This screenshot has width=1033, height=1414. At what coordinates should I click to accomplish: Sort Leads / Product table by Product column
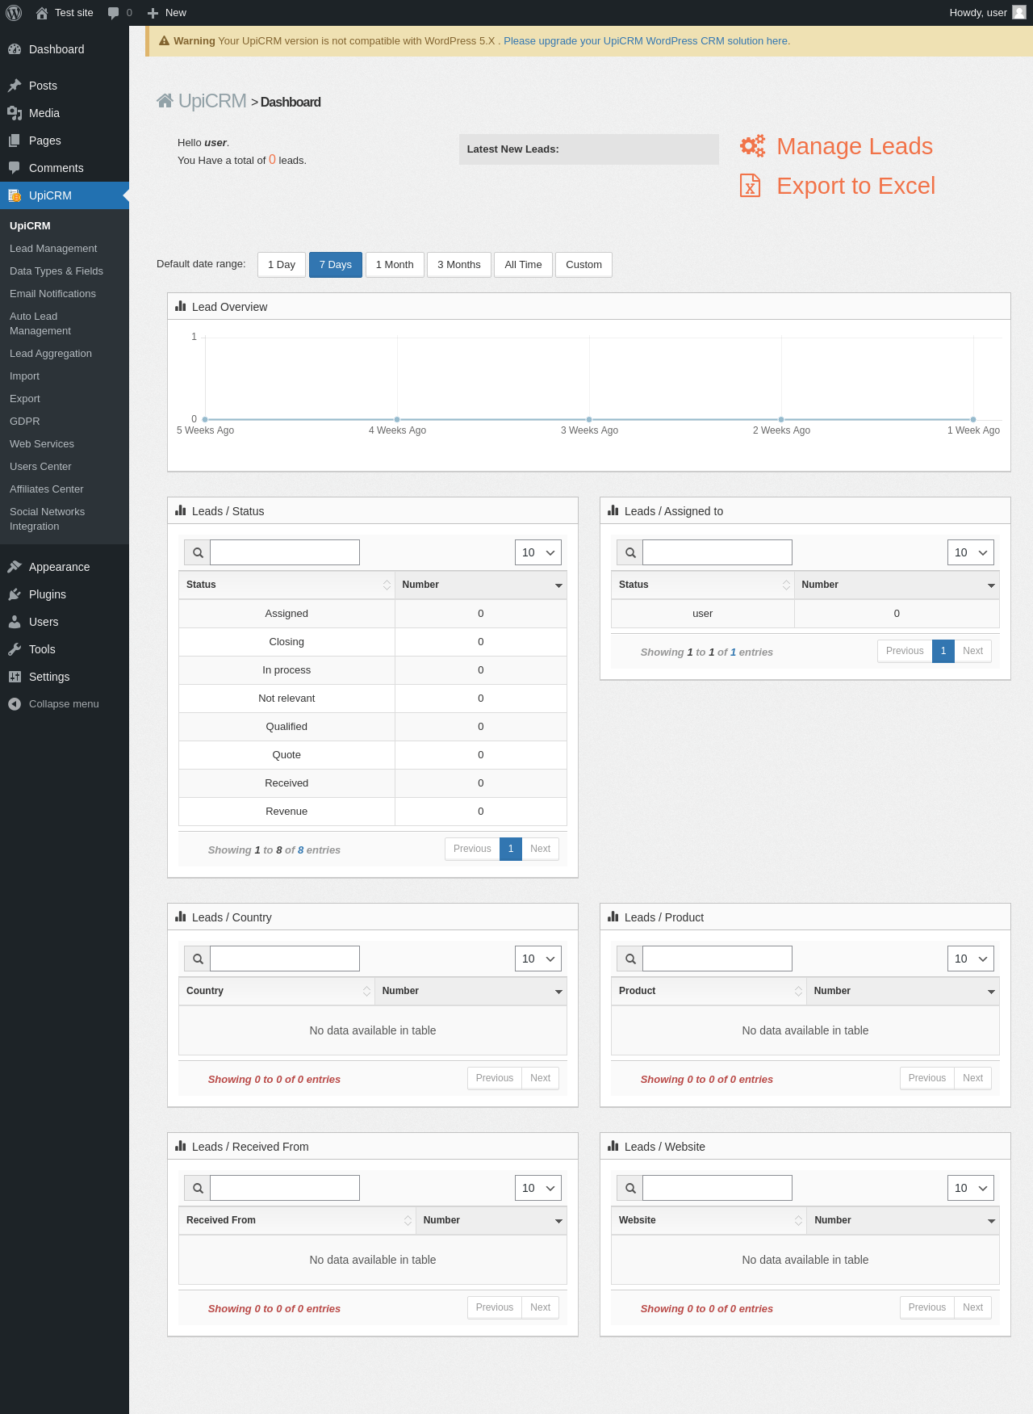708,991
